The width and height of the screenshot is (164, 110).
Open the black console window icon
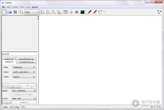[x=83, y=12]
